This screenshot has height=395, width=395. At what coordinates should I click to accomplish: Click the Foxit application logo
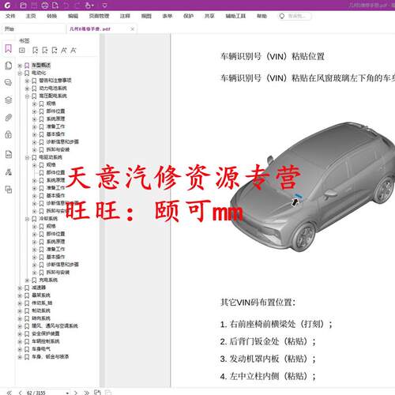(8, 6)
